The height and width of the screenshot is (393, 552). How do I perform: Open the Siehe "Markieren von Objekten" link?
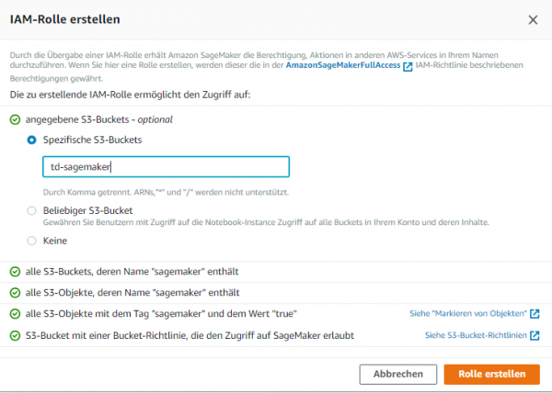tap(468, 313)
